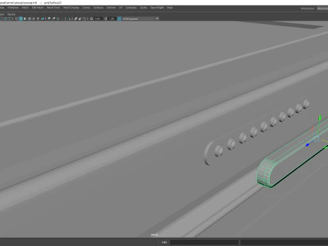Viewport: 328px width, 246px height.
Task: Open the OpenFlight menu
Action: pyautogui.click(x=157, y=8)
